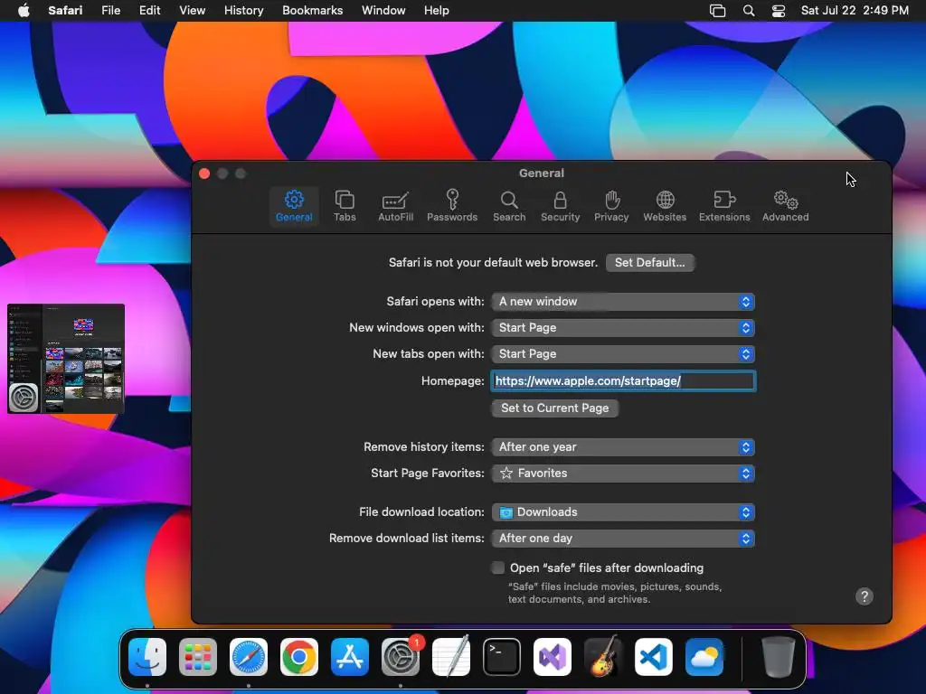The image size is (926, 694).
Task: Open the Help menu
Action: 437,11
